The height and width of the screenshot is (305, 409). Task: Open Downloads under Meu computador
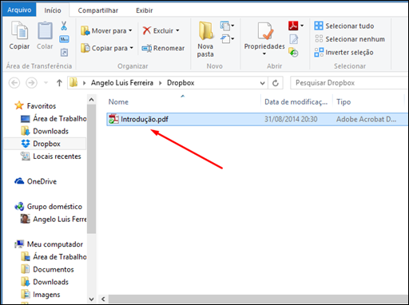(45, 282)
